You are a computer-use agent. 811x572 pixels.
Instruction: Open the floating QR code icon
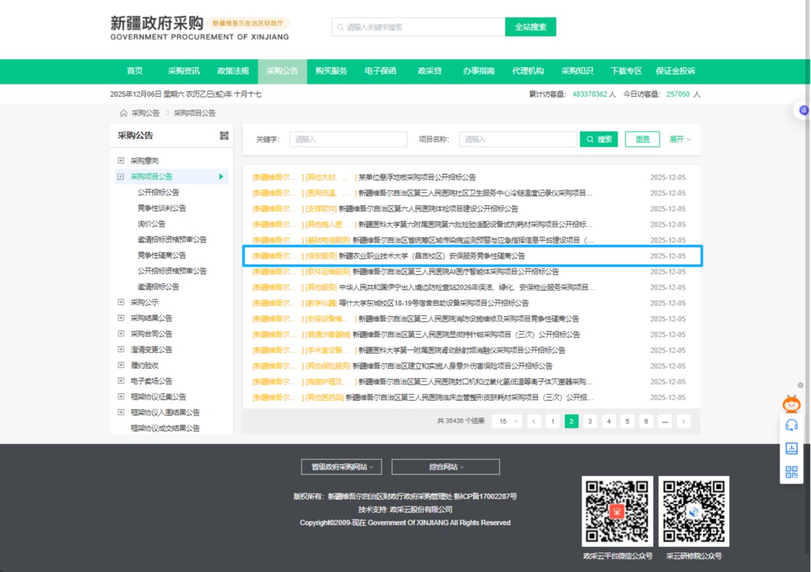coord(791,472)
